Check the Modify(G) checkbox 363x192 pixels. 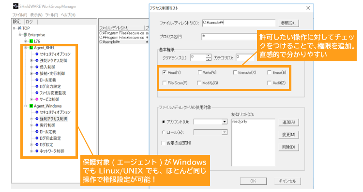tap(199, 83)
